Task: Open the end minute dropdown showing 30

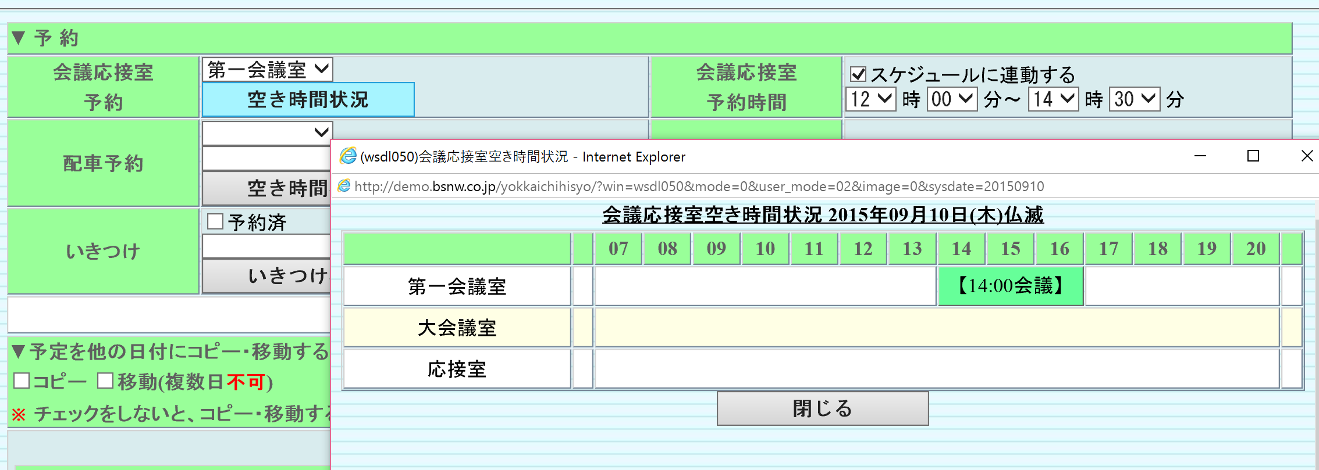Action: (x=1134, y=99)
